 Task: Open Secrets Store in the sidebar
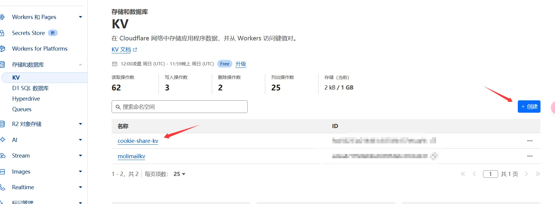[28, 33]
